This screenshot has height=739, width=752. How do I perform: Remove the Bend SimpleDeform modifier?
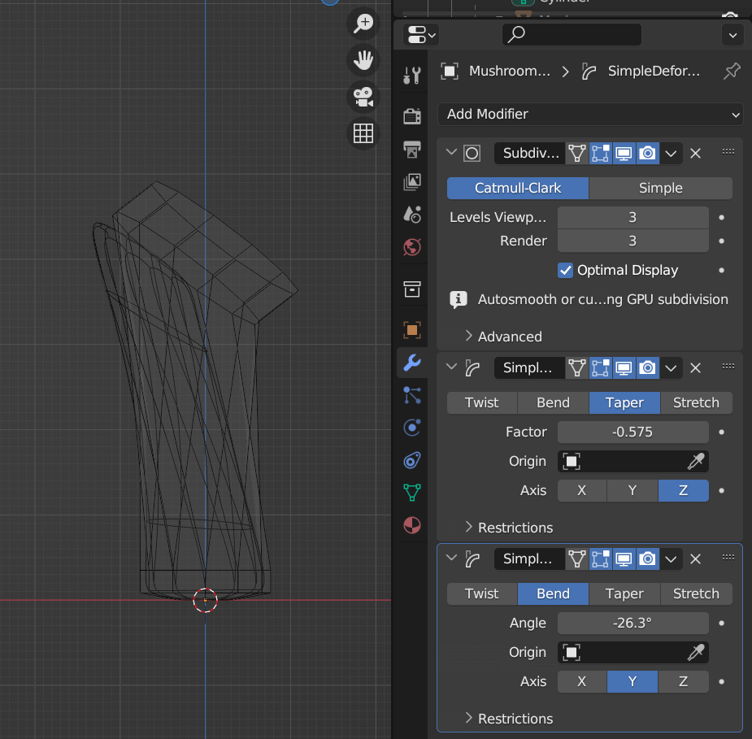(695, 559)
